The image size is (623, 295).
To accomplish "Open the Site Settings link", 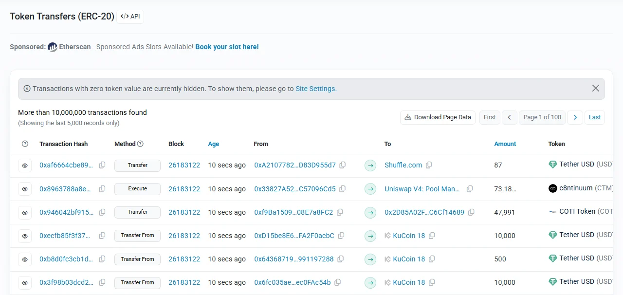I will (x=315, y=89).
